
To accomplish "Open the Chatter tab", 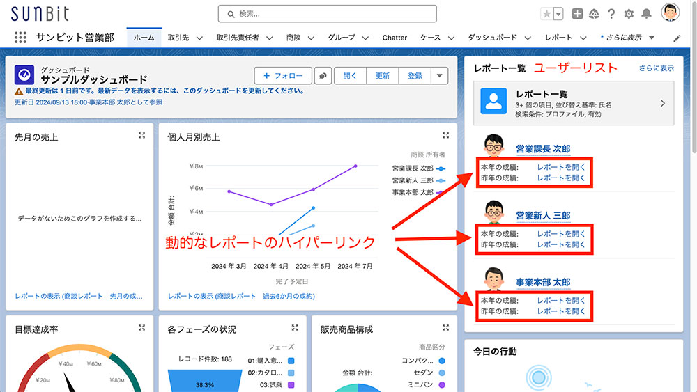I will [x=395, y=38].
